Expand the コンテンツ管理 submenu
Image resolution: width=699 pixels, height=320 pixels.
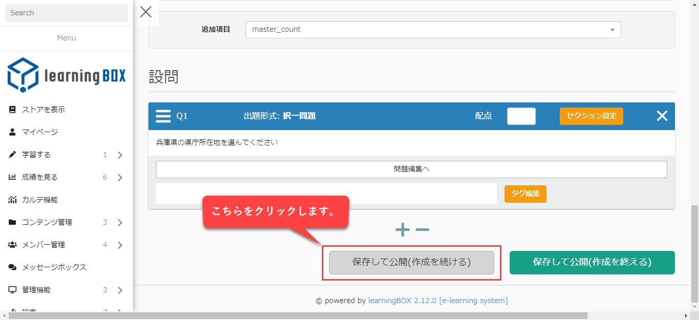click(x=120, y=223)
